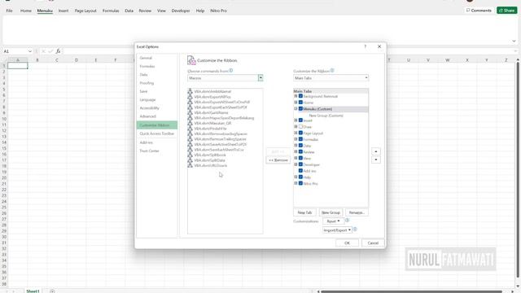Image resolution: width=521 pixels, height=293 pixels.
Task: Click the formula bar cancel X icon
Action: tap(43, 51)
